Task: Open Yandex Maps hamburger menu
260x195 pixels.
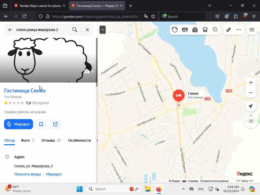Action: [x=252, y=30]
